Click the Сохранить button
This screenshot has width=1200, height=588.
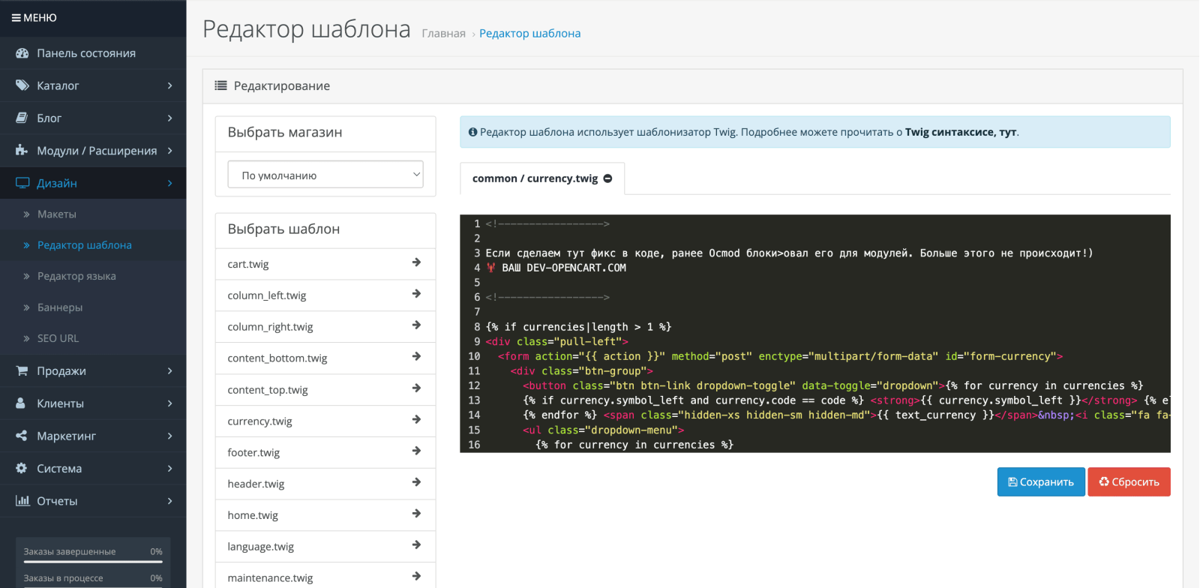pos(1041,482)
